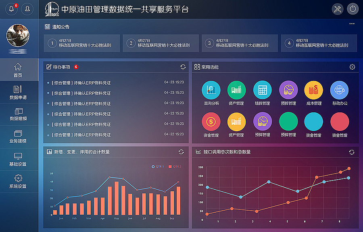Click the blank red 资金管理 circle

click(339, 122)
